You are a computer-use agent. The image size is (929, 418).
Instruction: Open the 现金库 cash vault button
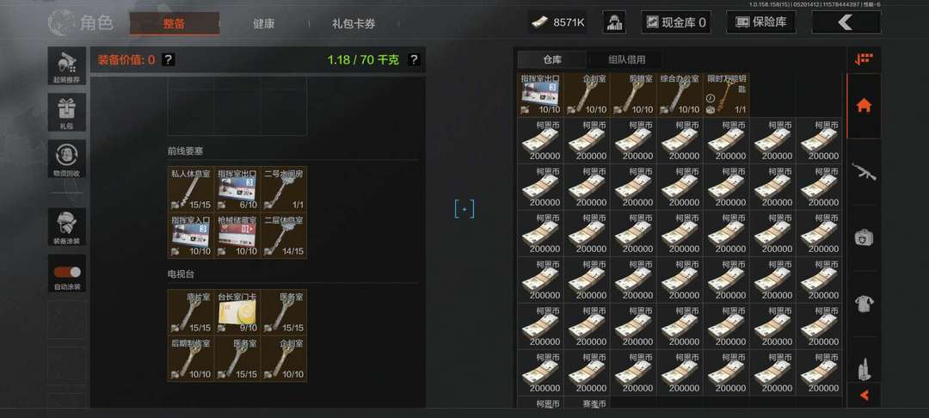coord(676,22)
